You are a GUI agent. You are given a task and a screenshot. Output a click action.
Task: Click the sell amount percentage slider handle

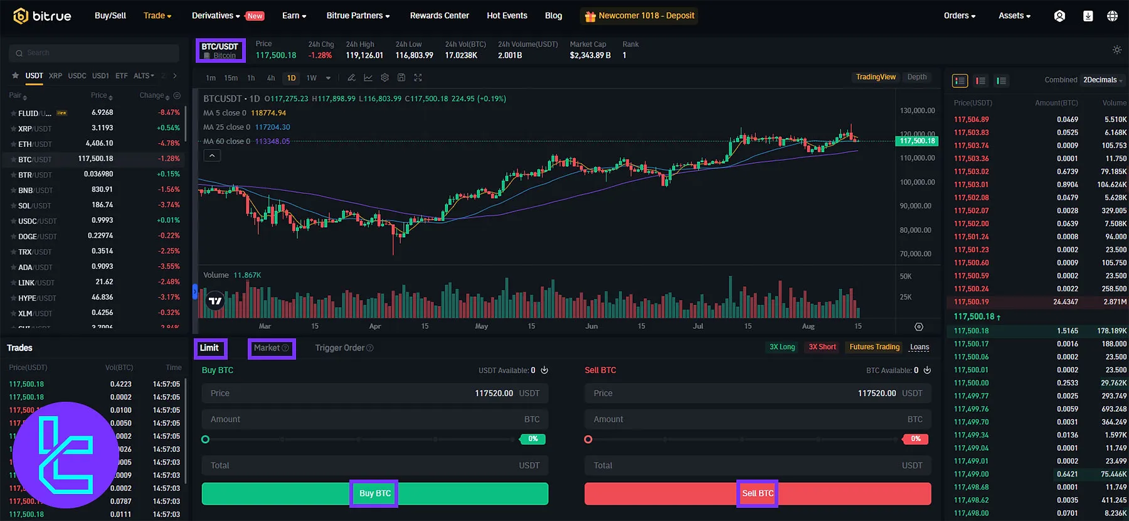click(x=588, y=439)
